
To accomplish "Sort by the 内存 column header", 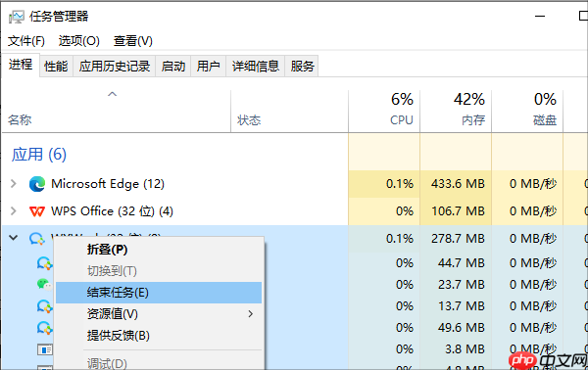I will coord(456,112).
